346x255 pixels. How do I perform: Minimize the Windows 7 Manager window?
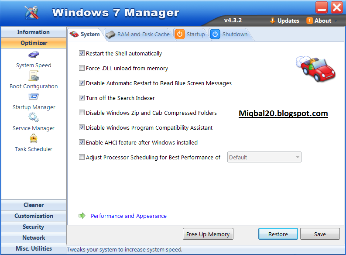point(322,7)
